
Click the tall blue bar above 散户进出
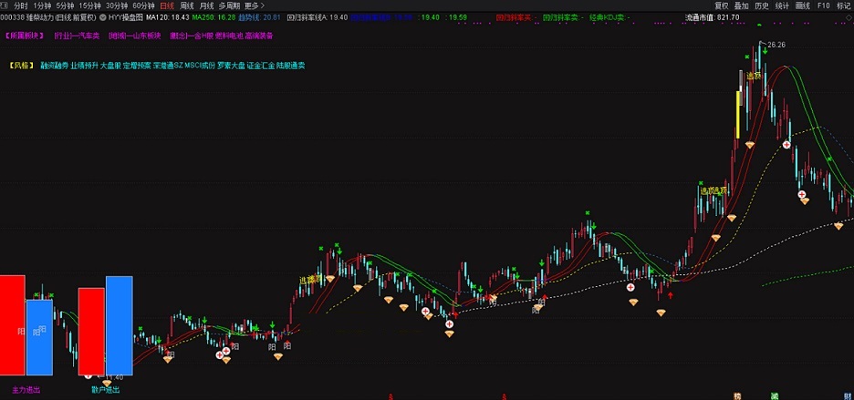point(120,325)
